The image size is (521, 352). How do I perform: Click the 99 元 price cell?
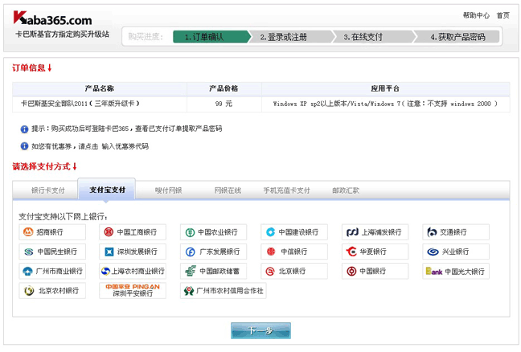[224, 104]
